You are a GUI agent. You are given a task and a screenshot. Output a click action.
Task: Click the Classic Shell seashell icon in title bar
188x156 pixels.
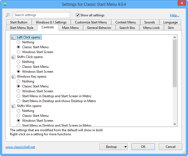coord(5,4)
